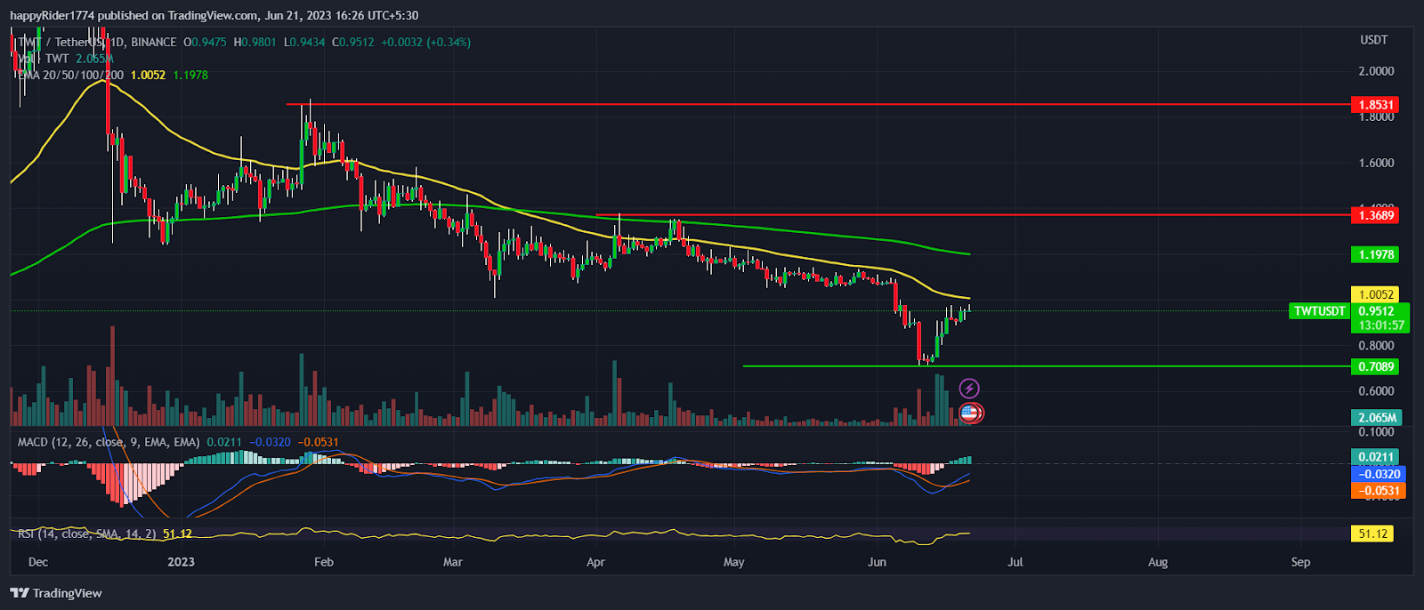Screen dimensions: 1424x610
Task: Select the TWT / TetherUS symbol legend
Action: (97, 42)
